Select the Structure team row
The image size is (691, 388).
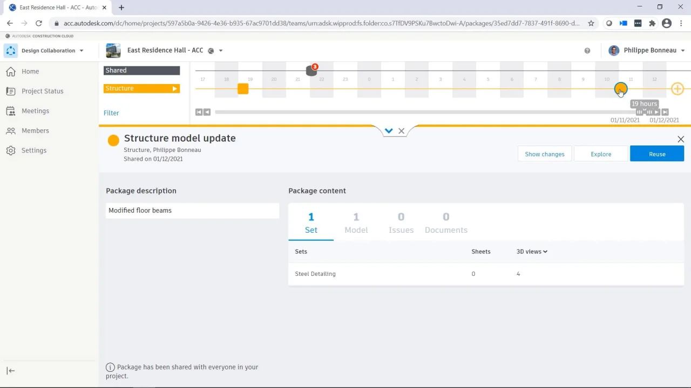141,88
